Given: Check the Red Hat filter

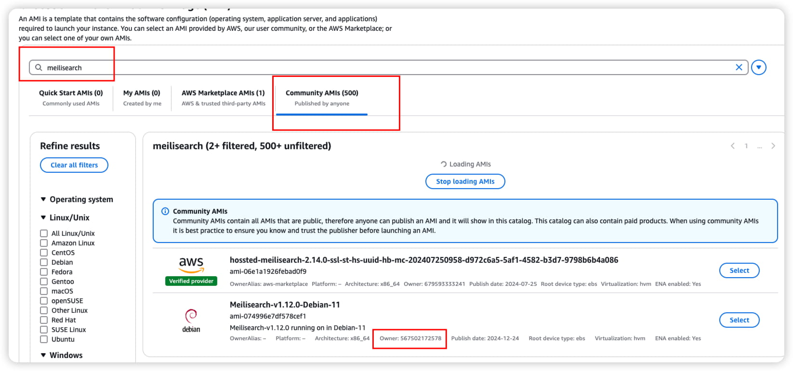Looking at the screenshot, I should click(44, 320).
